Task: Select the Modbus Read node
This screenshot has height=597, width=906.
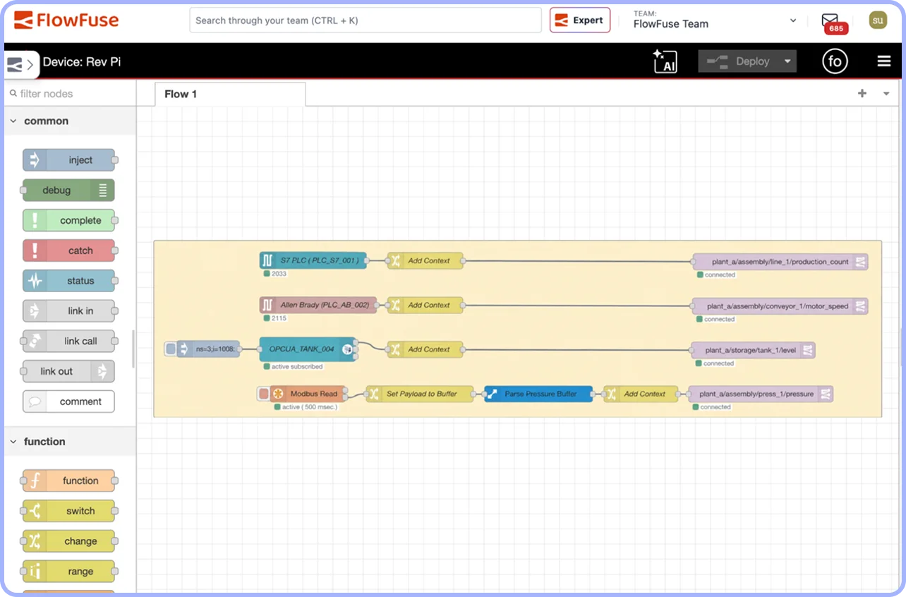Action: (x=309, y=394)
